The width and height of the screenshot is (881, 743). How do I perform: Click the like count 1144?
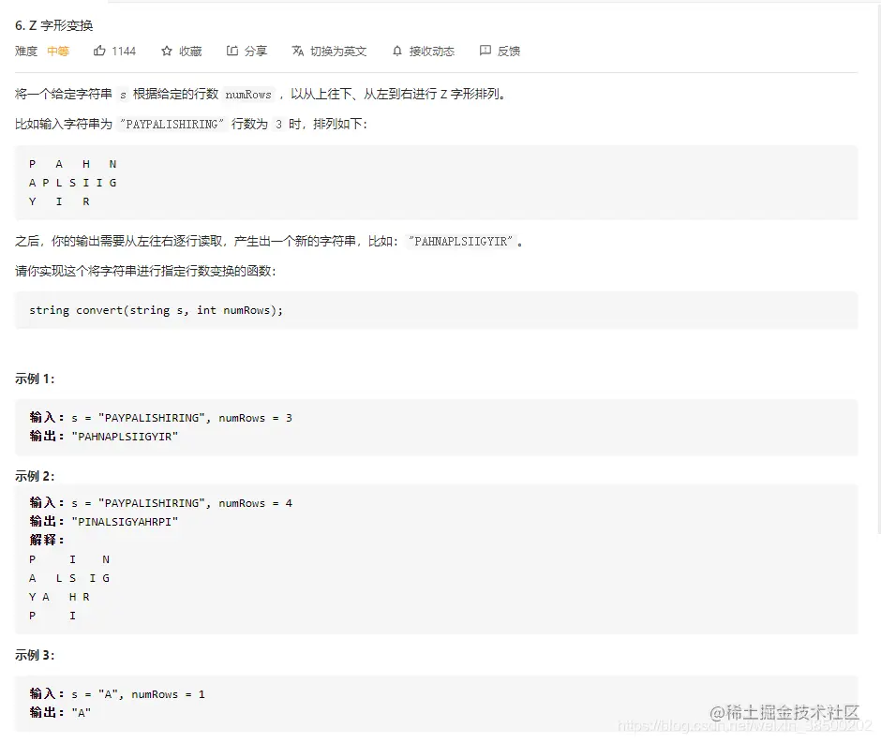(124, 52)
